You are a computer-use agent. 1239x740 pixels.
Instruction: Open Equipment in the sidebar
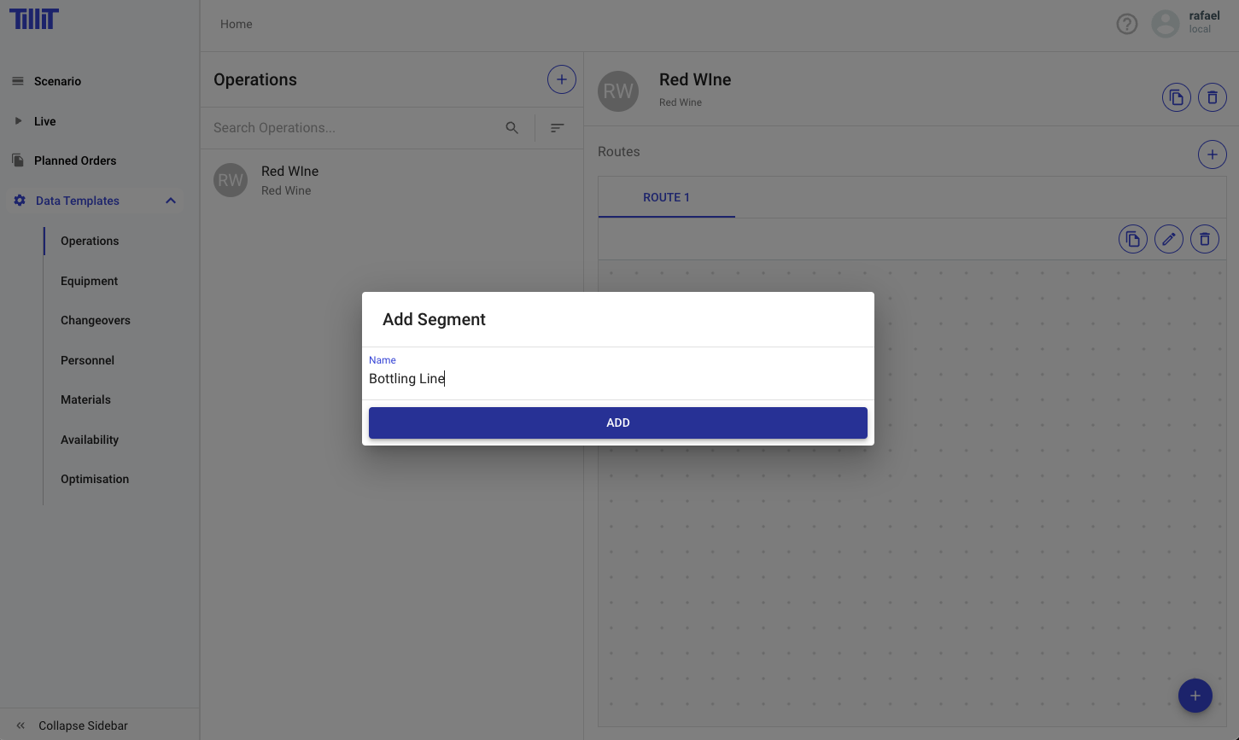89,281
